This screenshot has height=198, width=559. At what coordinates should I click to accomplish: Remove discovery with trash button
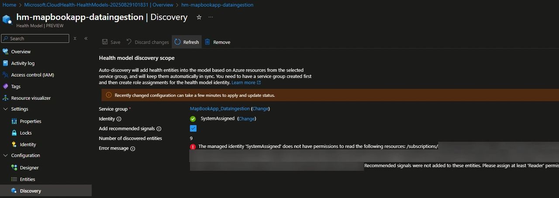click(217, 42)
